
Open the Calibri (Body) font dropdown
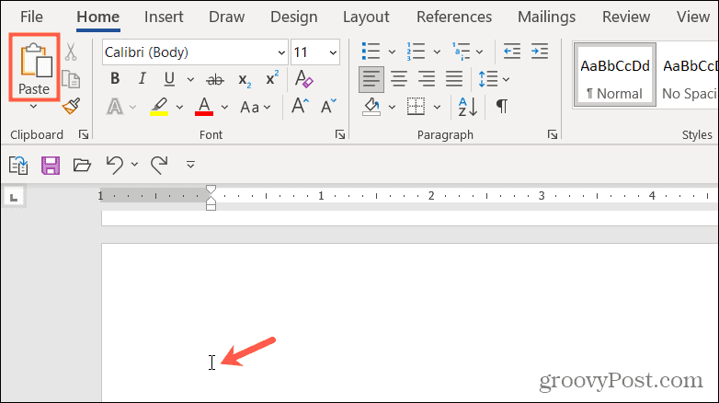[281, 52]
